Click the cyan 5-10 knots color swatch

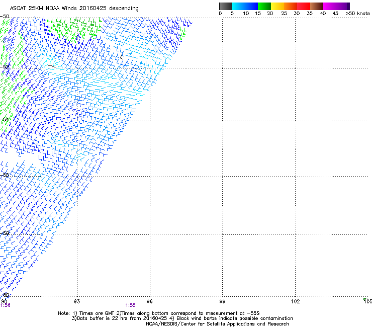(238, 6)
